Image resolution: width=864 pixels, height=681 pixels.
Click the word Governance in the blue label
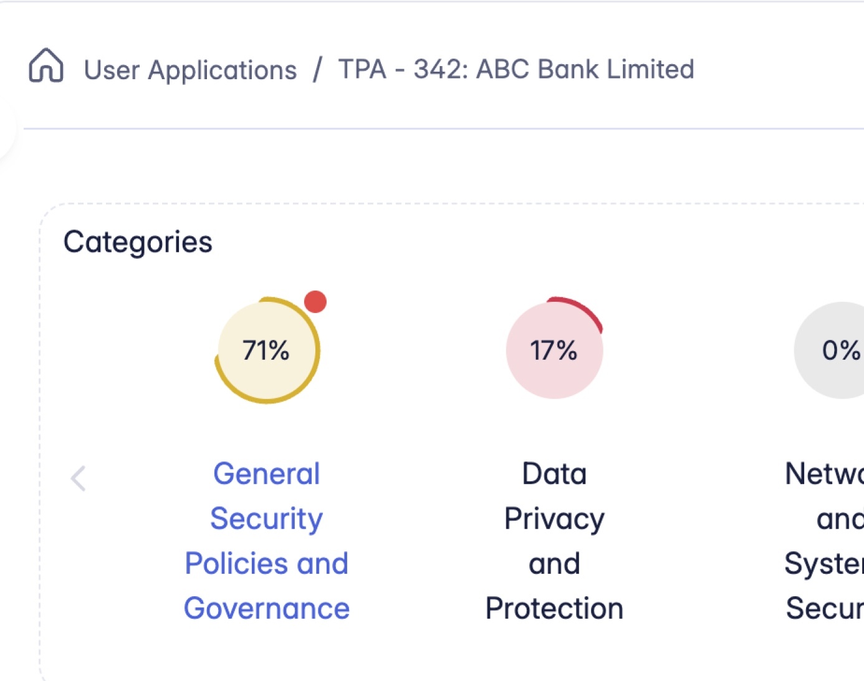tap(267, 608)
